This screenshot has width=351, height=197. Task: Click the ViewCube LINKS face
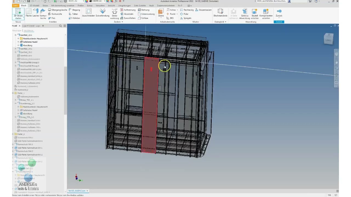(329, 40)
